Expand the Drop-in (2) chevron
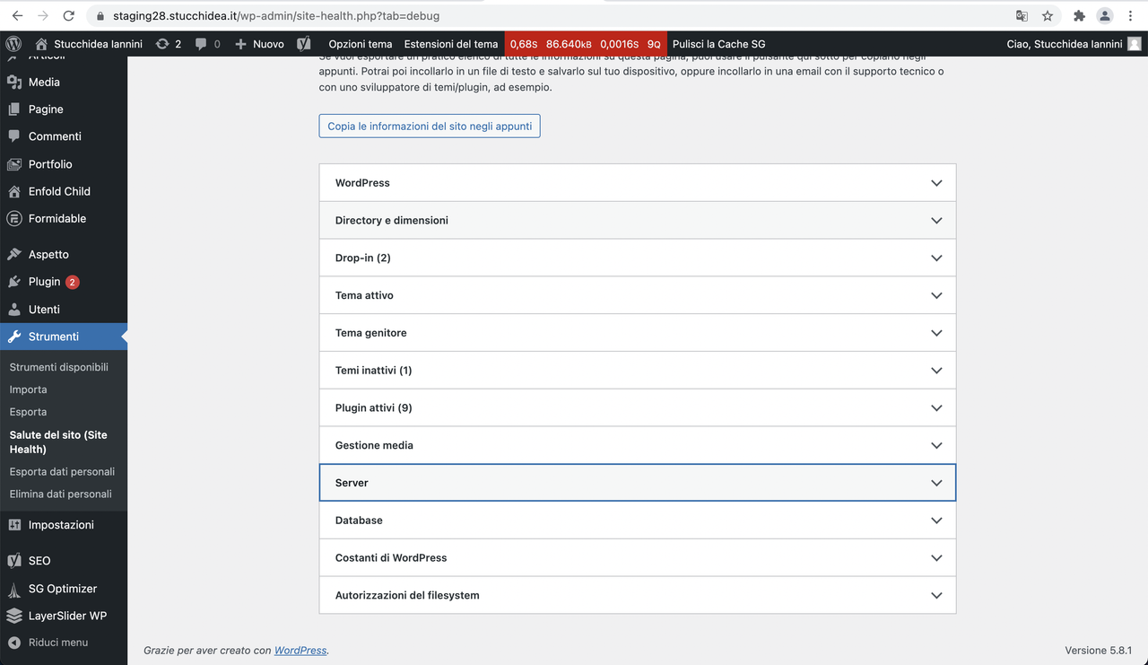The height and width of the screenshot is (665, 1148). click(936, 258)
